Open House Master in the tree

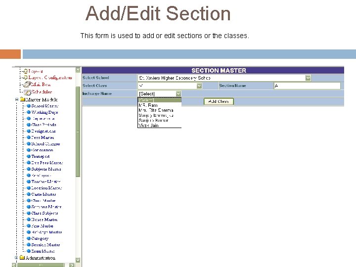click(44, 220)
